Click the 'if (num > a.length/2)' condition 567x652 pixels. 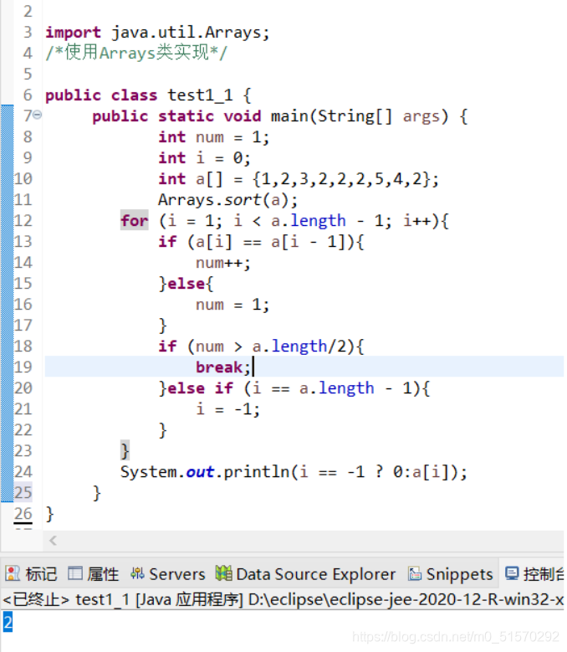[x=261, y=347]
